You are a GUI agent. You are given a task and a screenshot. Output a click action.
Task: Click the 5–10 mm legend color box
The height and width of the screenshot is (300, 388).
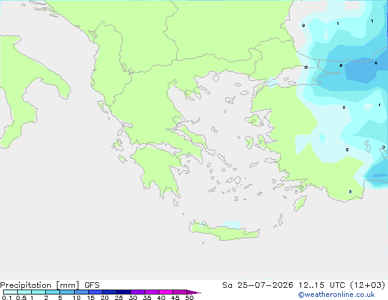[x=67, y=292]
